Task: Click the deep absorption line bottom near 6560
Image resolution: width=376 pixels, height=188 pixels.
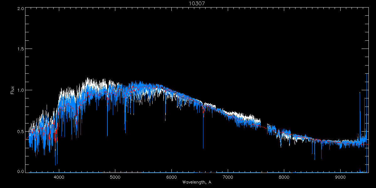Action: pos(203,148)
